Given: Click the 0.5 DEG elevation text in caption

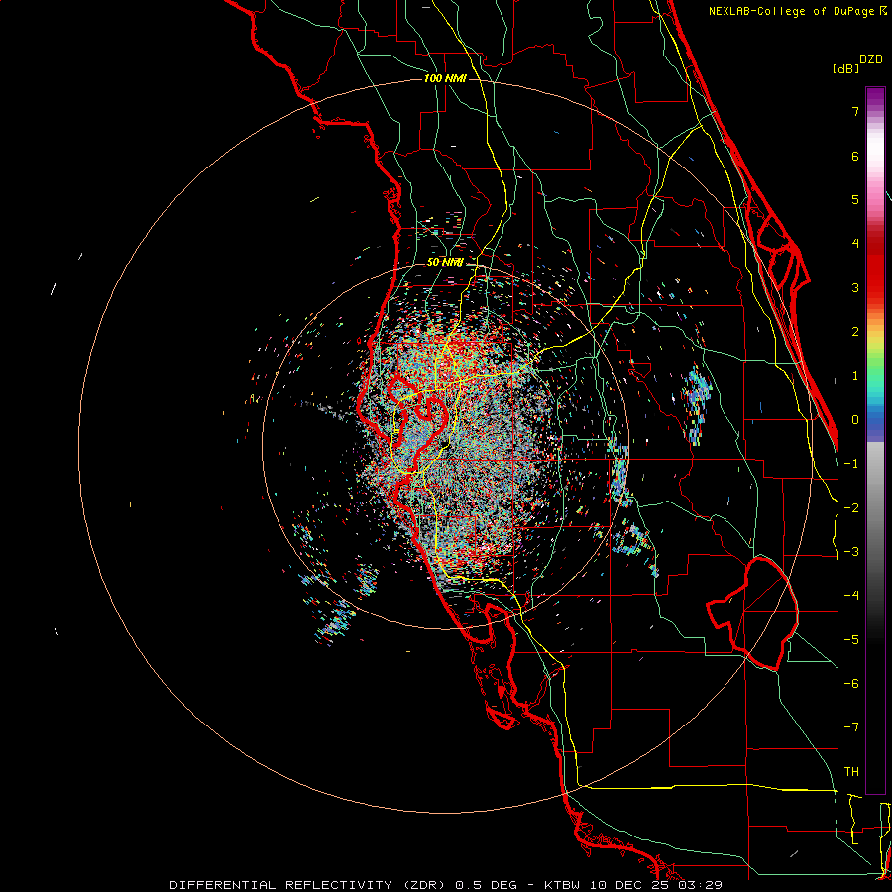Looking at the screenshot, I should [x=487, y=885].
